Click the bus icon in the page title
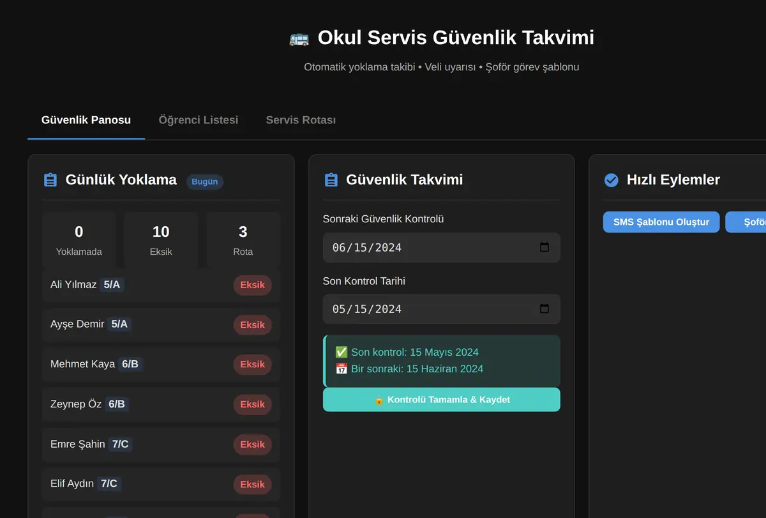766x518 pixels. pos(299,38)
